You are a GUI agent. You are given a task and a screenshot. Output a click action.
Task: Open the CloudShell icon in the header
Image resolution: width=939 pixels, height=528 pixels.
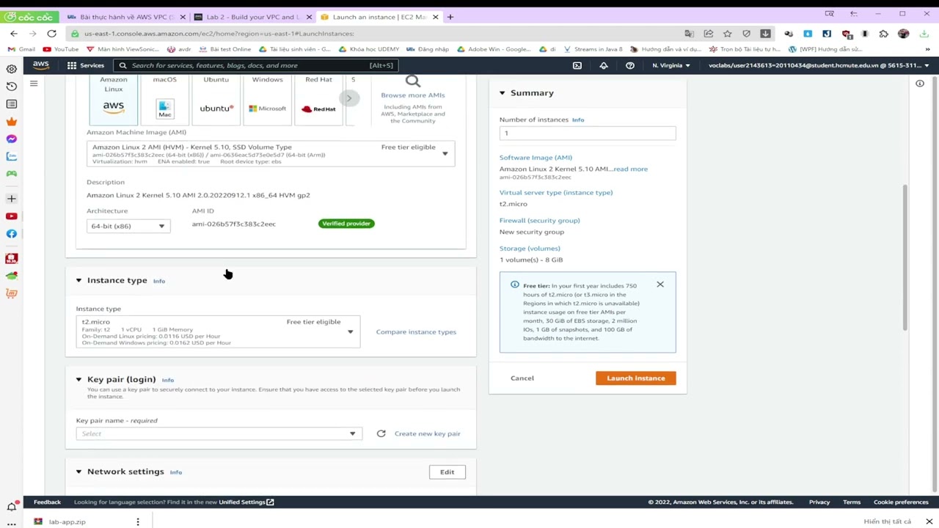pyautogui.click(x=577, y=65)
